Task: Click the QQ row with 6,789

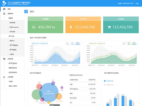Action: [83, 102]
